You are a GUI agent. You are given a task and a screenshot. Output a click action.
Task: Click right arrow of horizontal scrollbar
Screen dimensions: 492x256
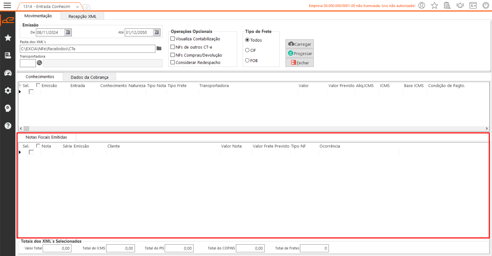click(x=486, y=129)
